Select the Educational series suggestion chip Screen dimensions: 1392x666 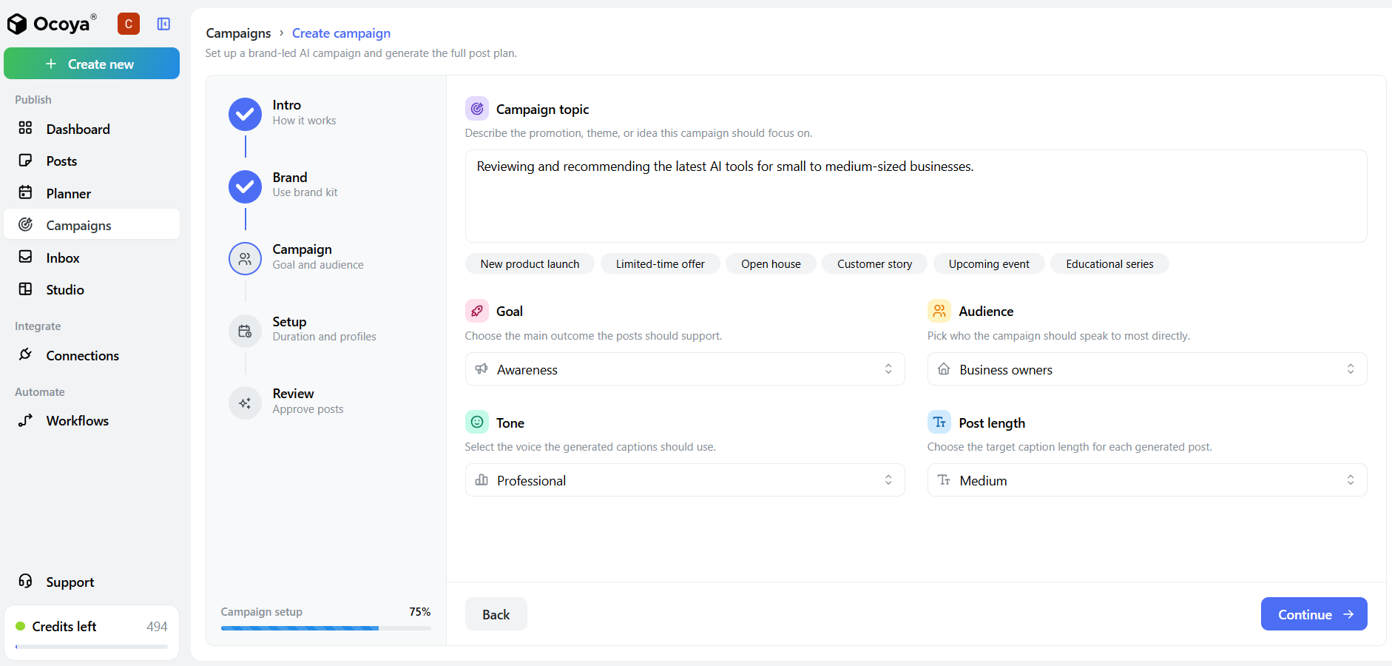[x=1109, y=263]
